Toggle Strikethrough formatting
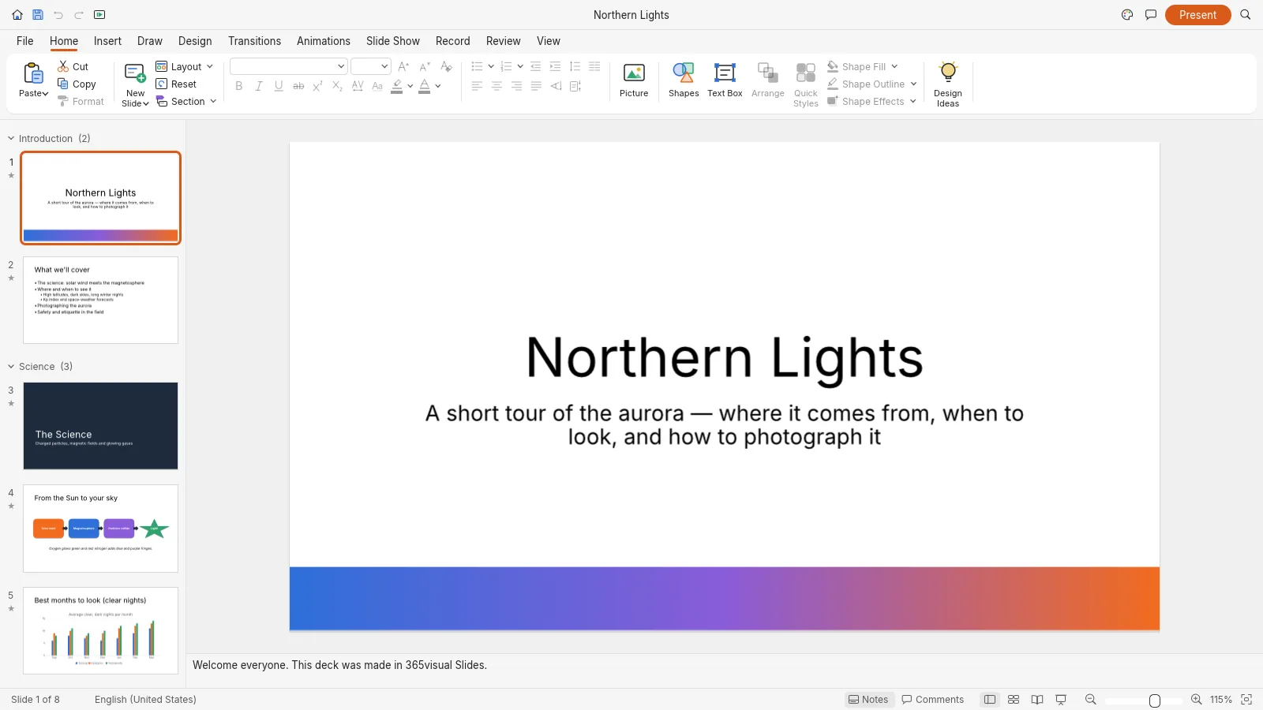The width and height of the screenshot is (1263, 710). pos(298,86)
